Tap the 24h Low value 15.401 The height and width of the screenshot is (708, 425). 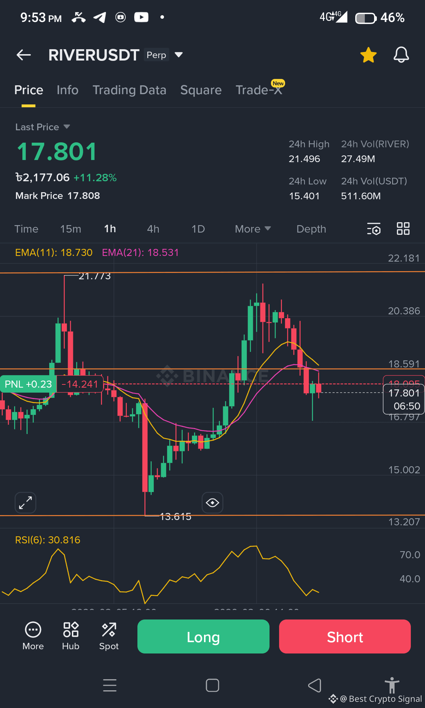tap(304, 196)
